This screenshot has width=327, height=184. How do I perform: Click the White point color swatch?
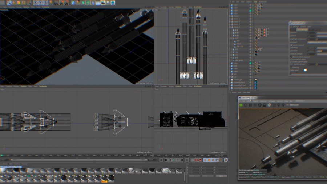pyautogui.click(x=305, y=70)
